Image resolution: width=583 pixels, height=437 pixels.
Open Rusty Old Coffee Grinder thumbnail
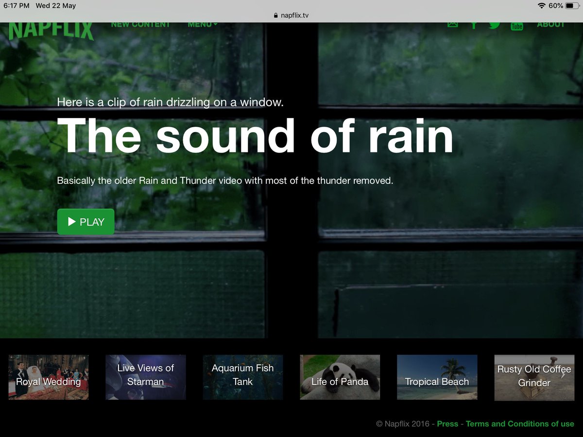tap(534, 377)
